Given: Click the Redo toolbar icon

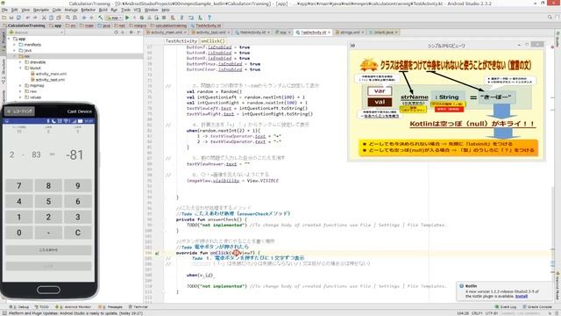Looking at the screenshot, I should pos(35,18).
